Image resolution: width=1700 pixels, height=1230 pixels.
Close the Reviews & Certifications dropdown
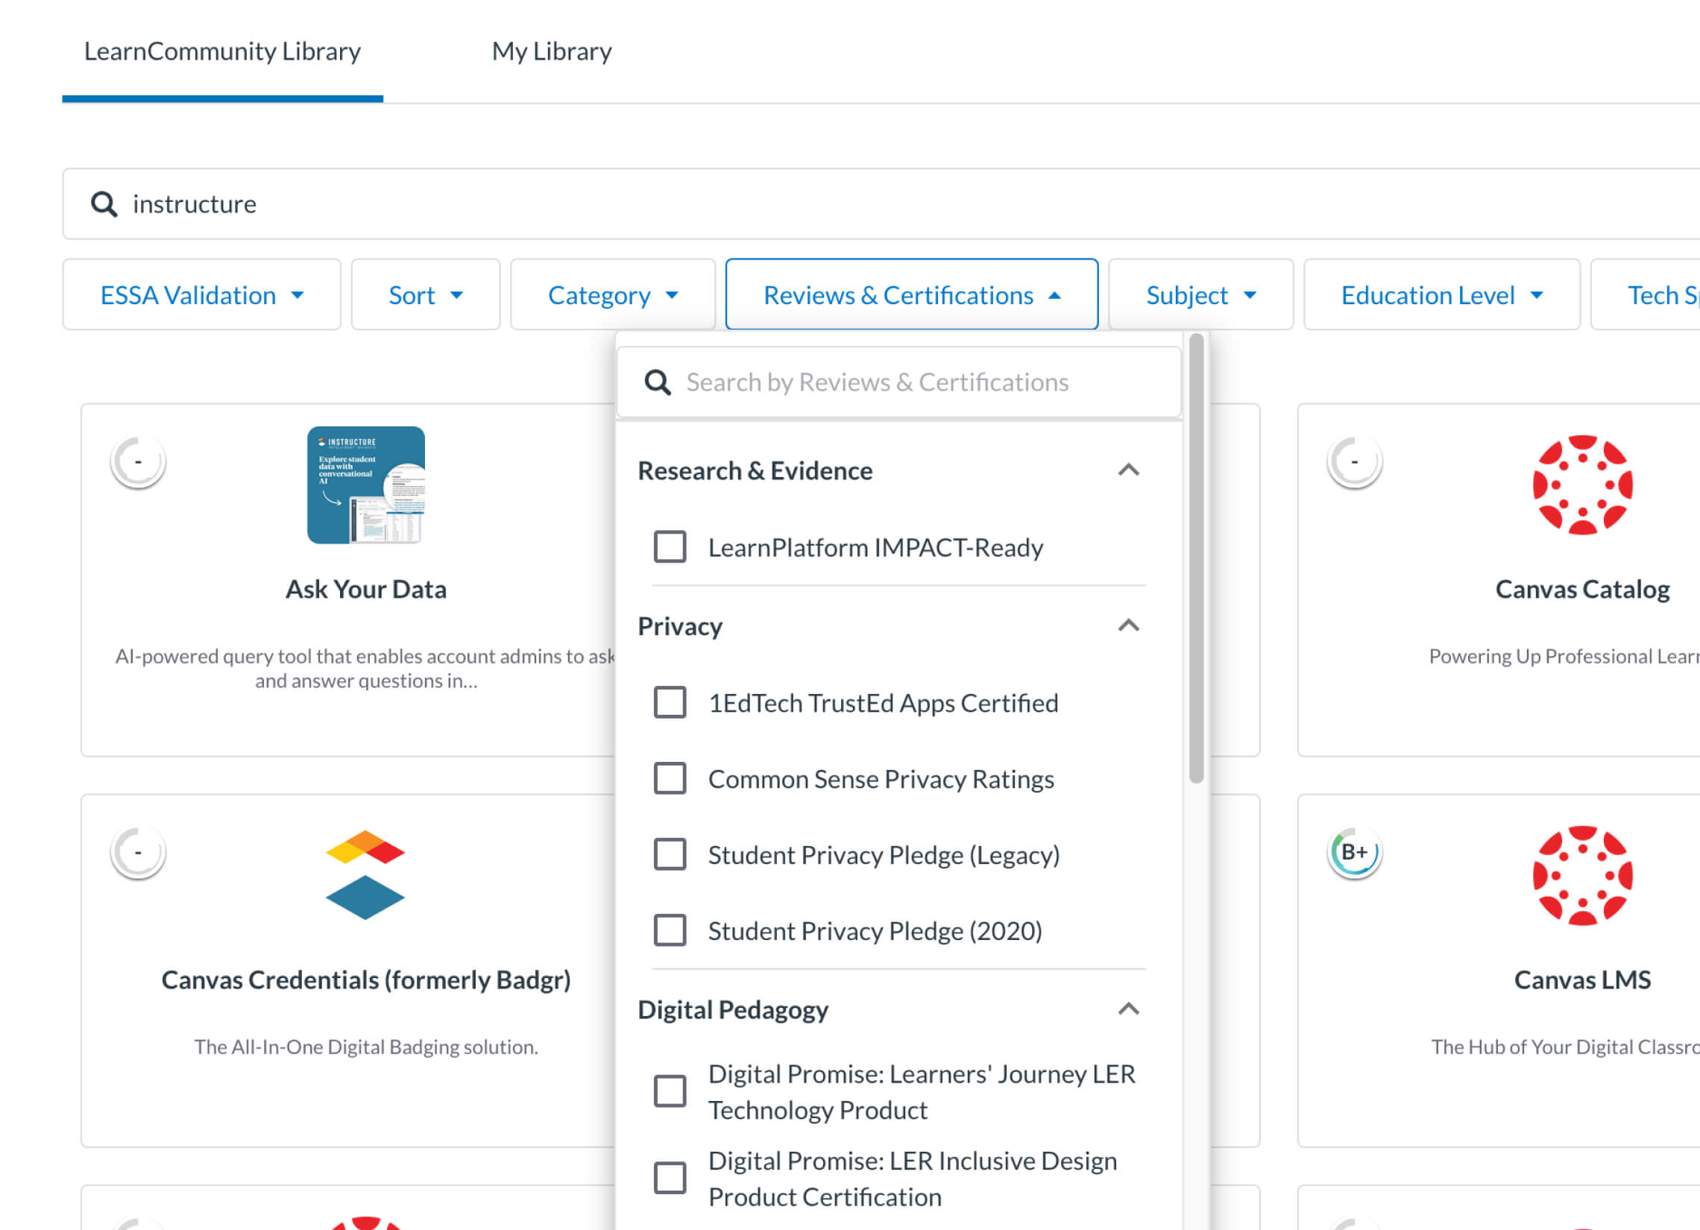point(911,294)
